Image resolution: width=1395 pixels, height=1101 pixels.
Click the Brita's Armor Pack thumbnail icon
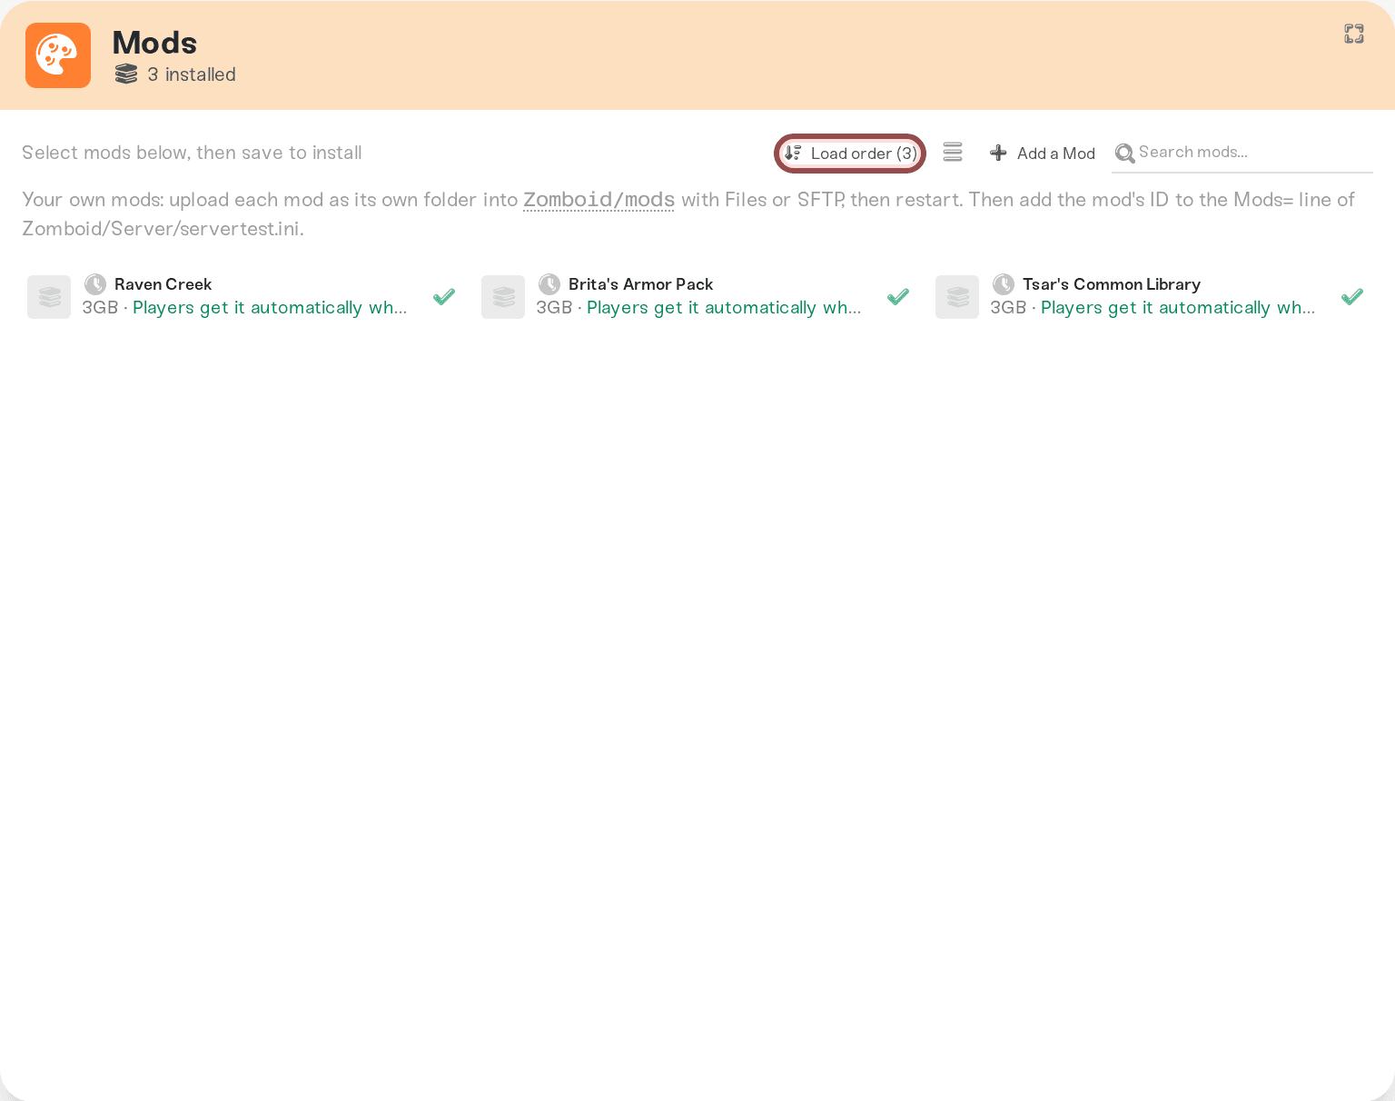click(503, 297)
